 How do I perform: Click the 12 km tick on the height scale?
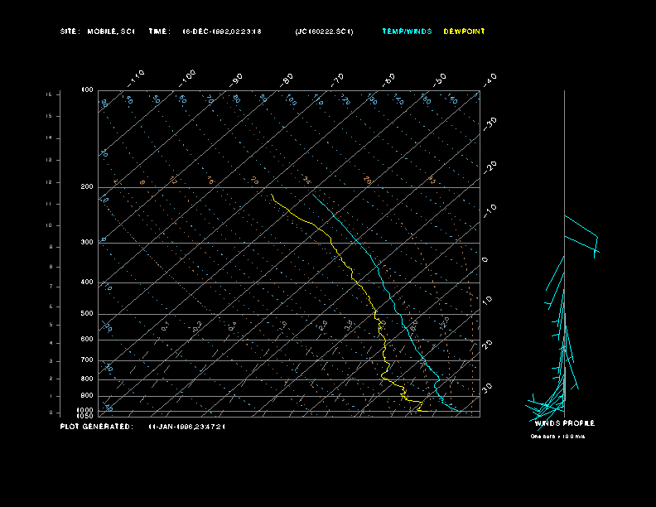pos(50,182)
